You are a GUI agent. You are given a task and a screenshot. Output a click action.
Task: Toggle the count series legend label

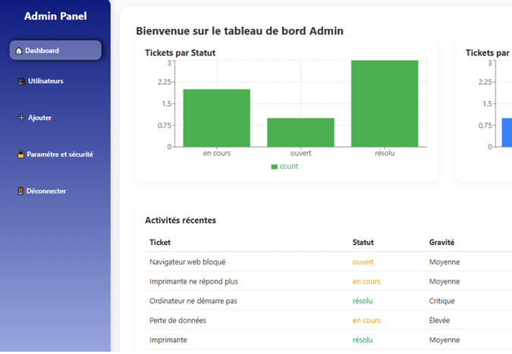point(289,167)
